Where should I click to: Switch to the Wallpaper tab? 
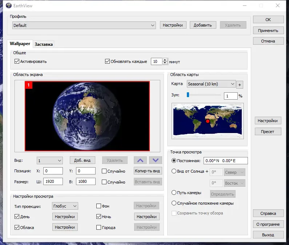20,44
